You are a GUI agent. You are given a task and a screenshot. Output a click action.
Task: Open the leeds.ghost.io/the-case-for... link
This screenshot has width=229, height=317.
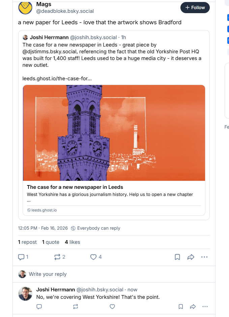pos(57,78)
